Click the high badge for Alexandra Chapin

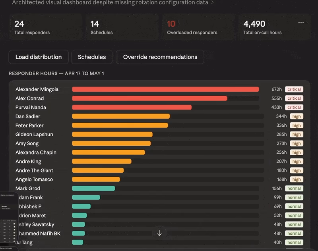tap(297, 153)
